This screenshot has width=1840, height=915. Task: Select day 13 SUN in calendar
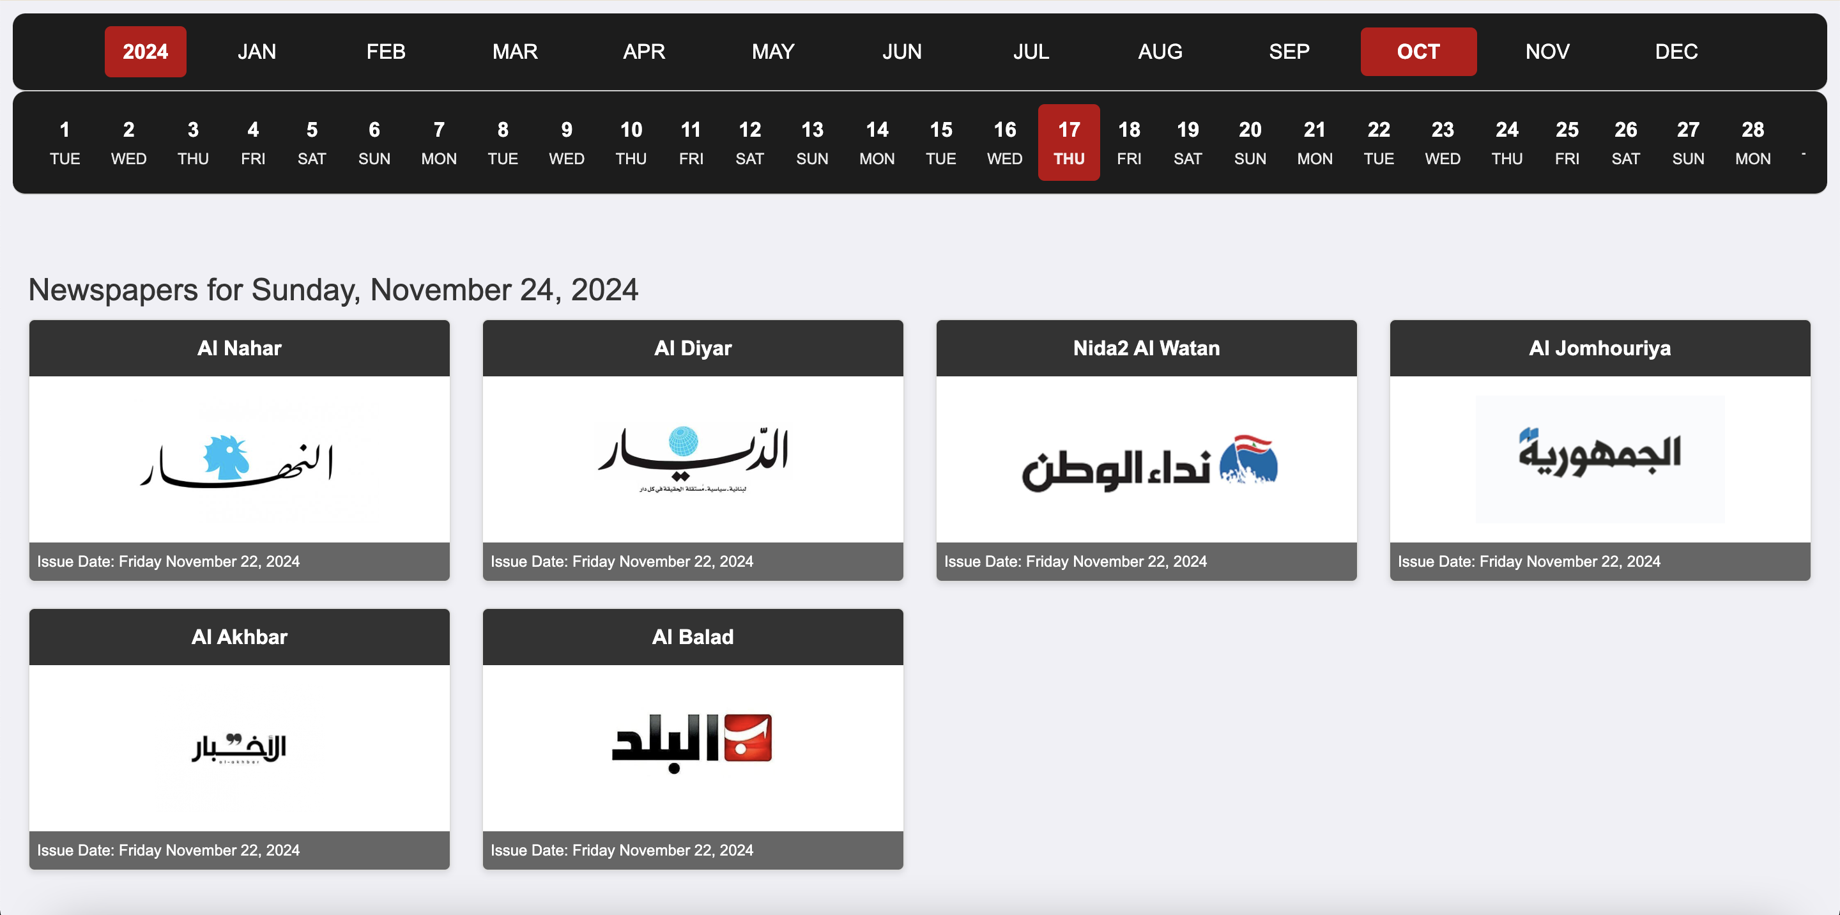(812, 143)
